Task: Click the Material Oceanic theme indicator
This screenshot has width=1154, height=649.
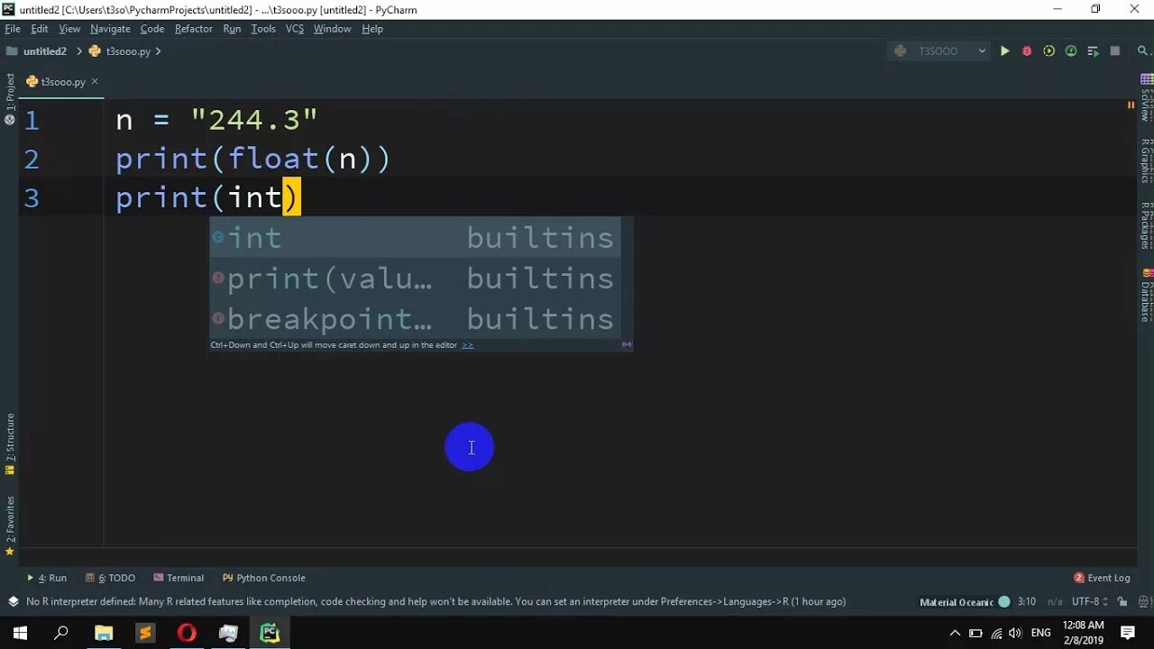Action: [964, 602]
